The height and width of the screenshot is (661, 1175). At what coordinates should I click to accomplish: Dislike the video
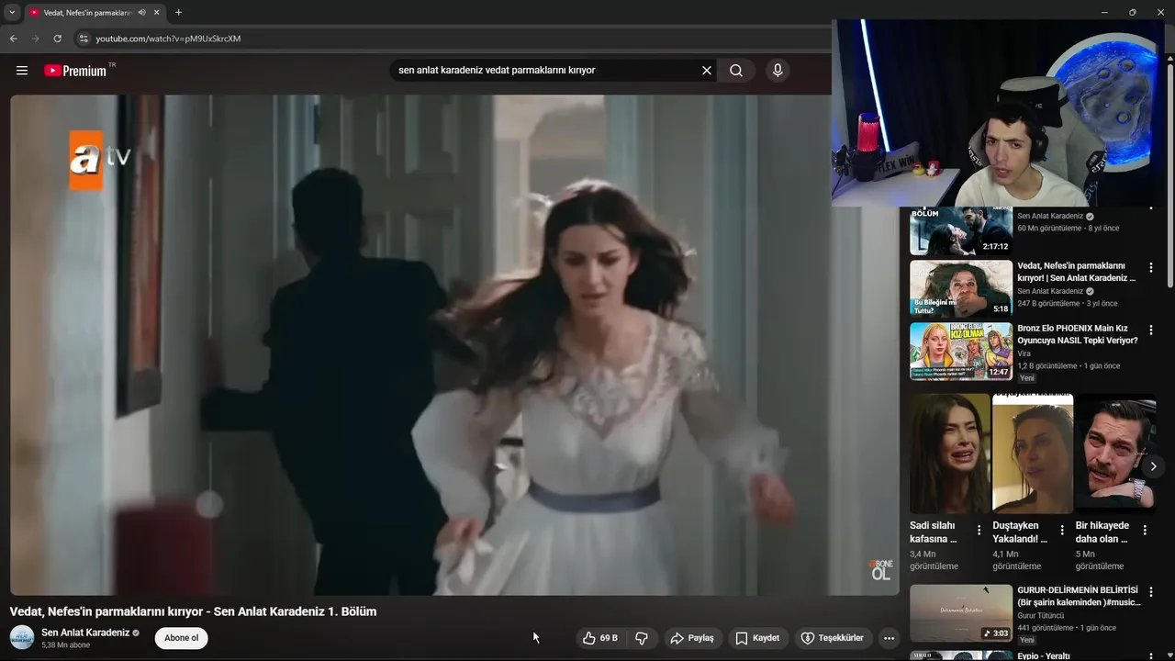point(642,638)
